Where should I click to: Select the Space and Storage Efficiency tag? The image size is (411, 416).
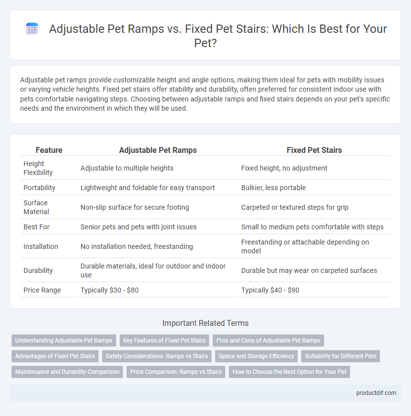coord(256,356)
